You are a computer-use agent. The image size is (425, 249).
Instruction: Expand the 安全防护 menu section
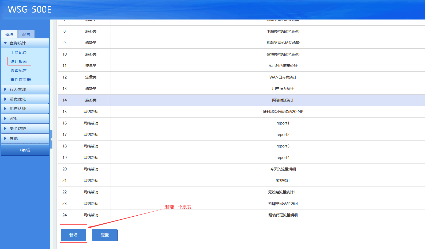pyautogui.click(x=18, y=129)
